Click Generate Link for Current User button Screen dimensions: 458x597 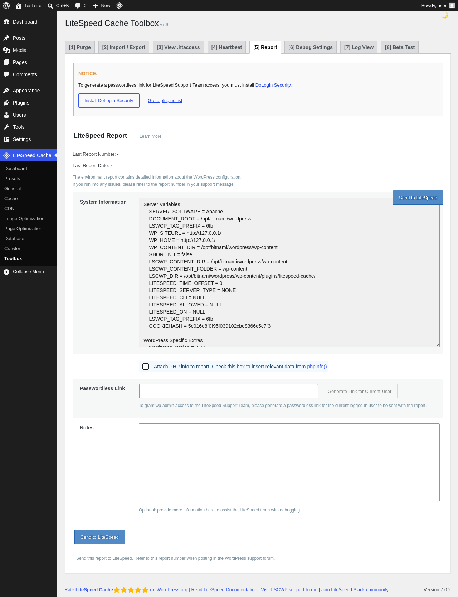[x=360, y=391]
